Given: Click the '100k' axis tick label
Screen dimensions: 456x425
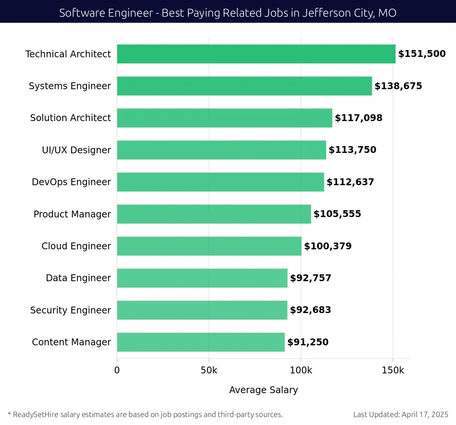Looking at the screenshot, I should pos(301,370).
